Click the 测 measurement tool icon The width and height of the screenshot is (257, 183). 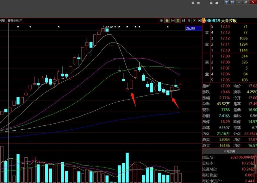(x=162, y=21)
